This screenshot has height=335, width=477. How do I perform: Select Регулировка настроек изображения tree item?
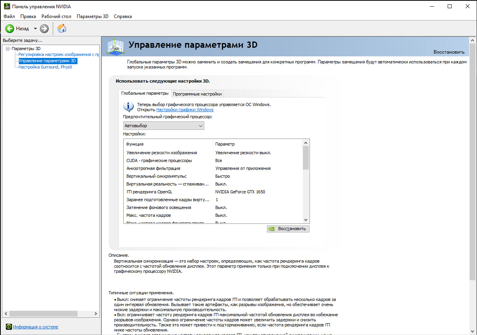point(59,55)
